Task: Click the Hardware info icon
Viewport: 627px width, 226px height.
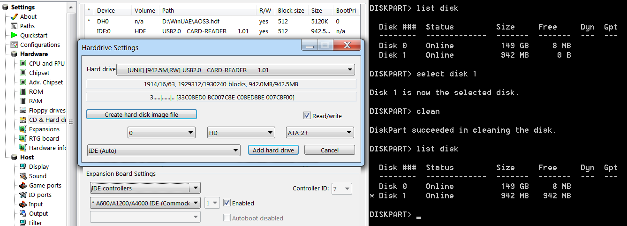Action: 23,148
